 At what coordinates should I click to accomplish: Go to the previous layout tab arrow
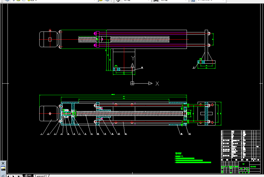pyautogui.click(x=8, y=176)
